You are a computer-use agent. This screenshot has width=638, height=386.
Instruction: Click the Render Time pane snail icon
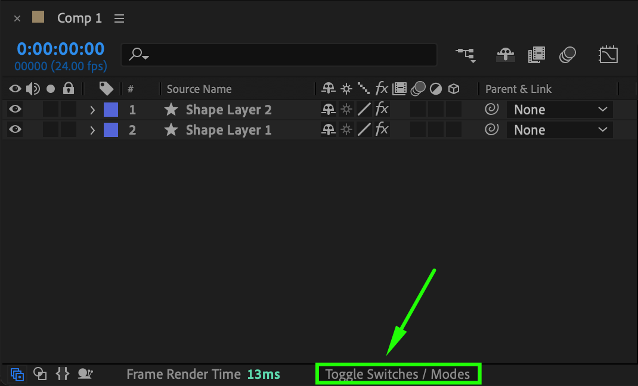tap(85, 373)
